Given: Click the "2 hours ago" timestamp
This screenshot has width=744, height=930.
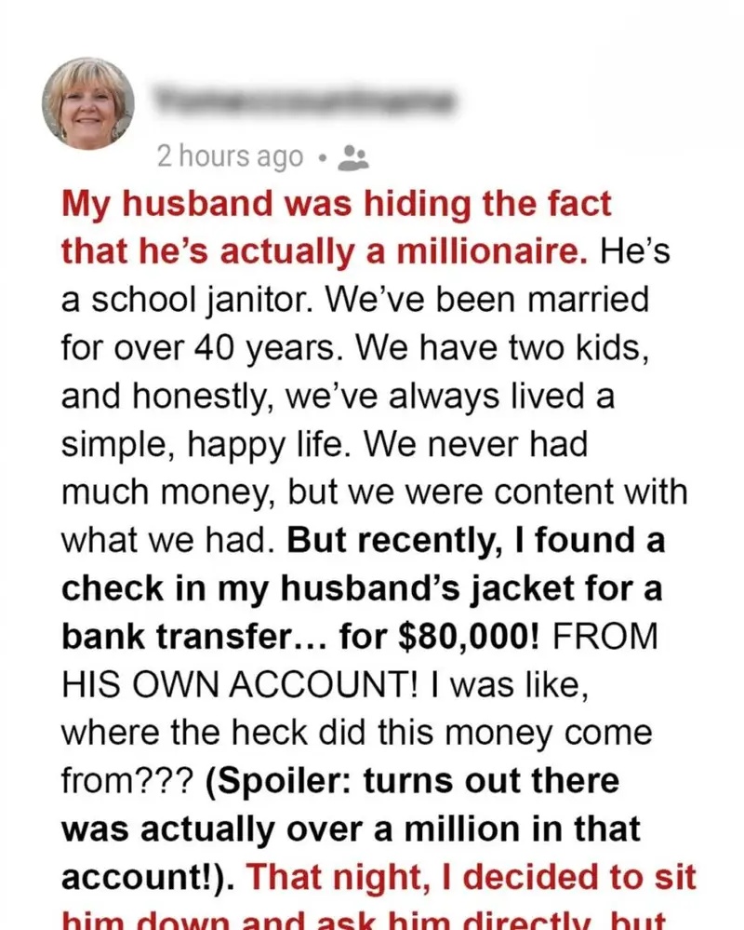Looking at the screenshot, I should 229,157.
